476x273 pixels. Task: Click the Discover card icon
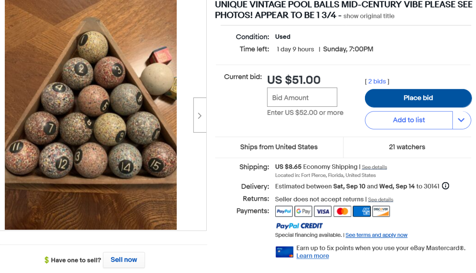[381, 211]
